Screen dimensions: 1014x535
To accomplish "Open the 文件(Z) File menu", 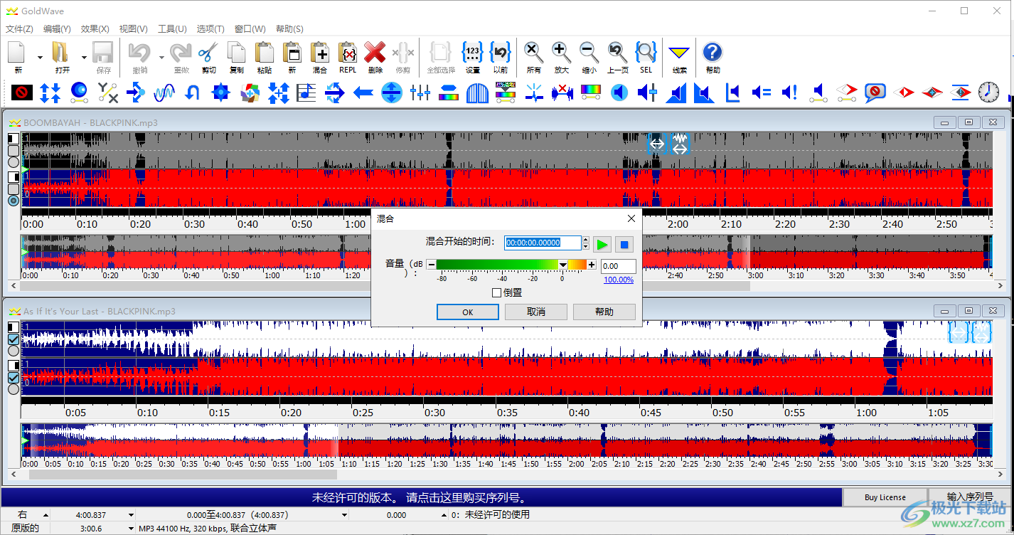I will click(x=19, y=29).
